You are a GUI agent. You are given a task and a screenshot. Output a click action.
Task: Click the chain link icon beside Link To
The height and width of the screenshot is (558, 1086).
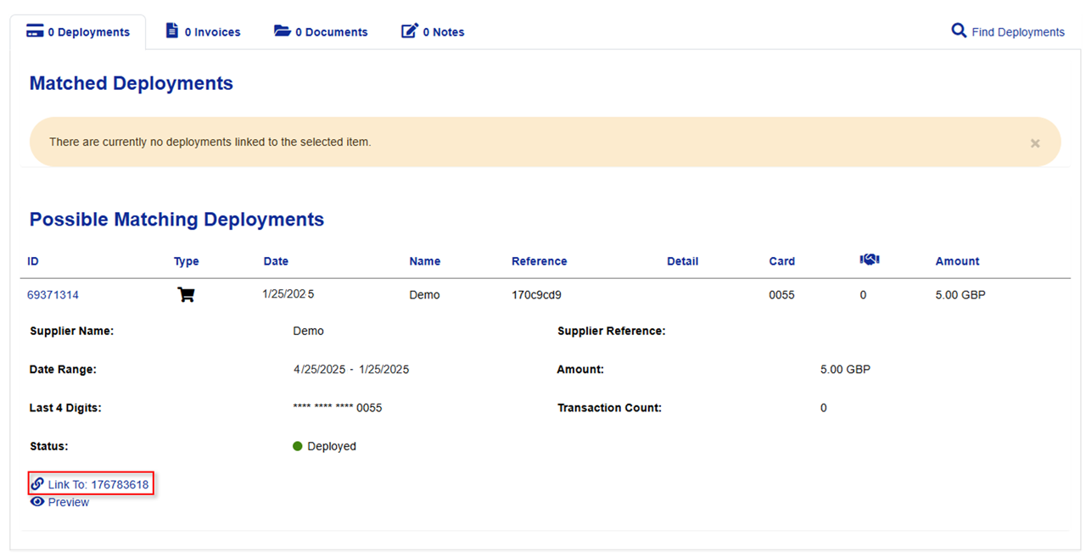pyautogui.click(x=37, y=484)
